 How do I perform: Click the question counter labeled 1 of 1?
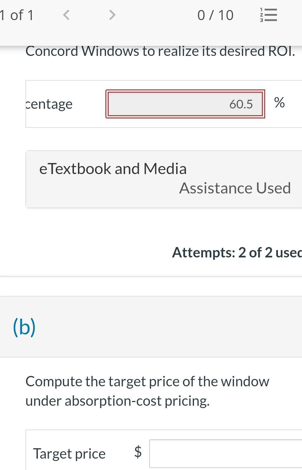coord(17,15)
